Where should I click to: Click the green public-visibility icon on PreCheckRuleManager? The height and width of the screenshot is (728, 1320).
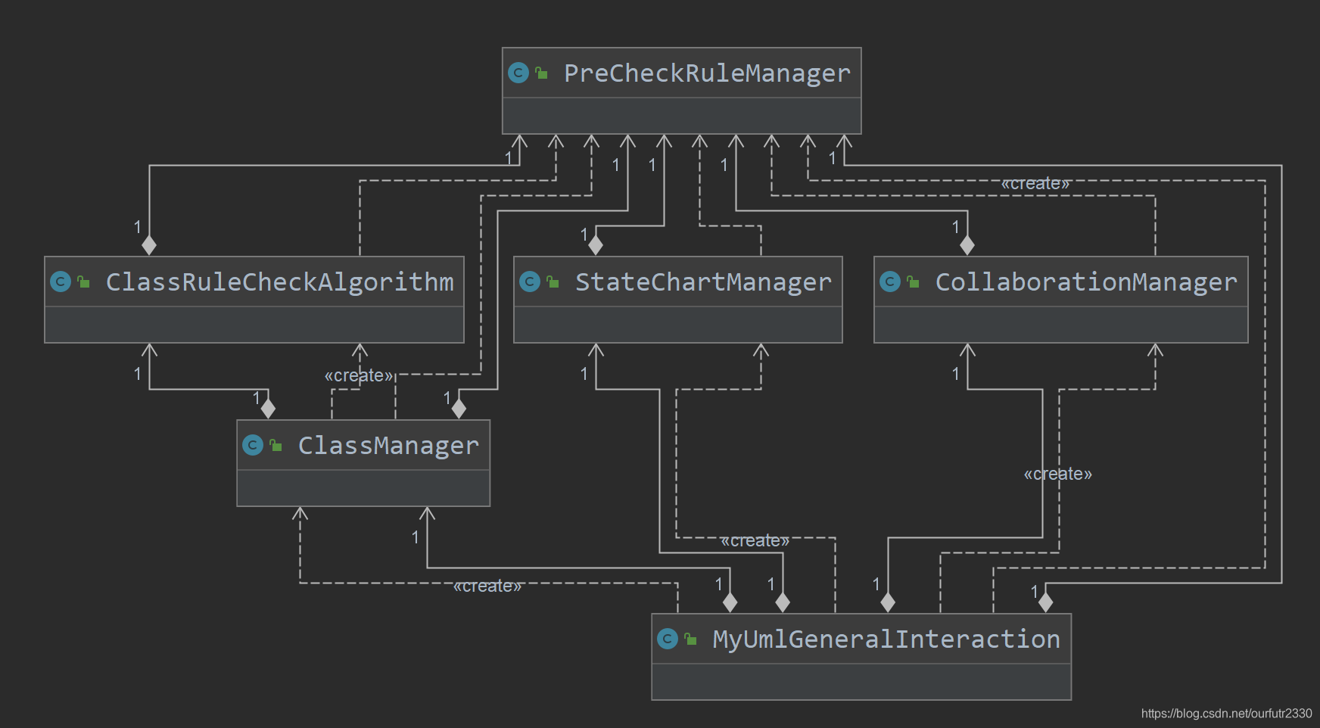click(541, 73)
